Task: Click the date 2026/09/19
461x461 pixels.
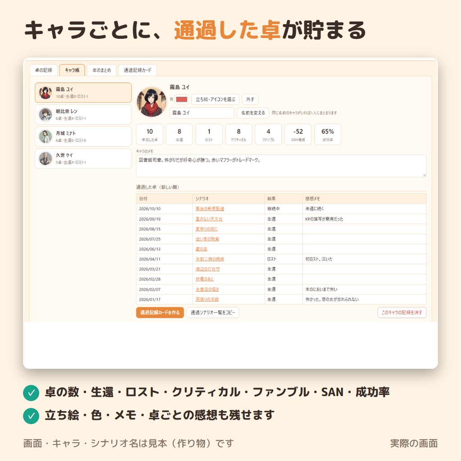Action: click(x=150, y=219)
